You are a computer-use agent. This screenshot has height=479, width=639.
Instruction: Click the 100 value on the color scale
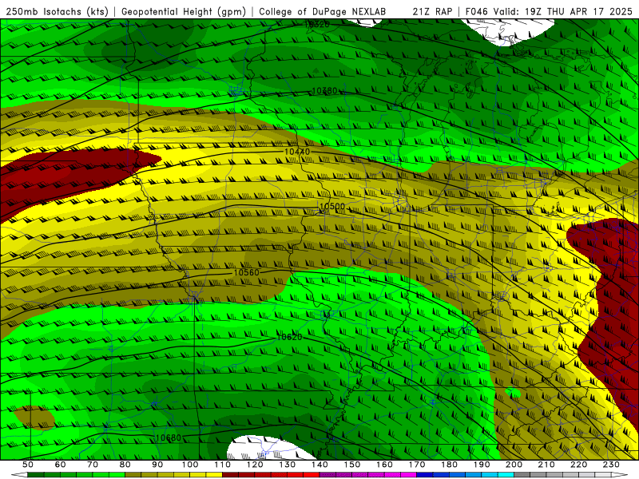190,465
